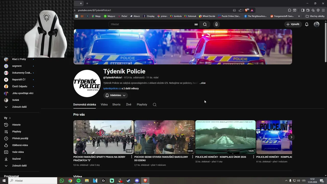
Task: Open Steam from the taskbar
Action: tap(129, 181)
